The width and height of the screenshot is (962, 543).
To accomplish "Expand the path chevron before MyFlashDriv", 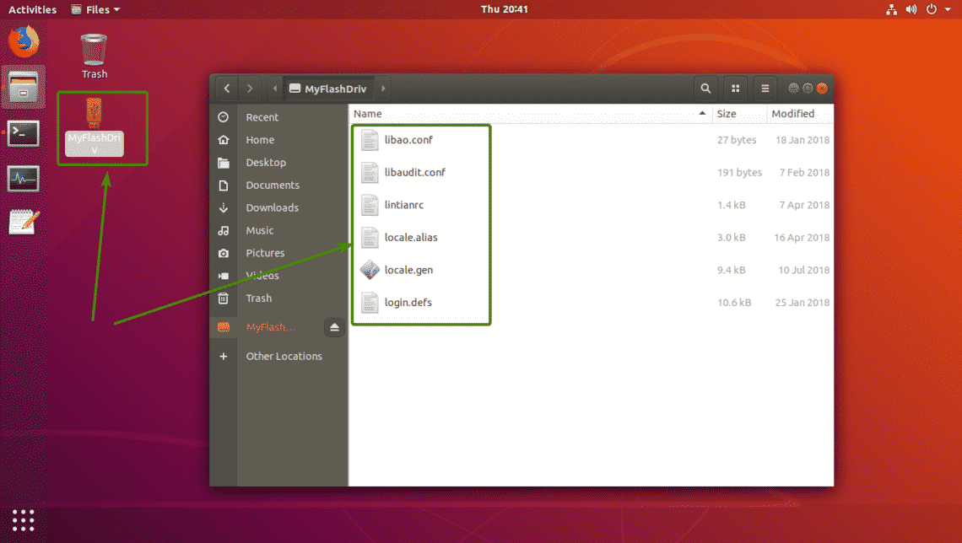I will click(274, 88).
